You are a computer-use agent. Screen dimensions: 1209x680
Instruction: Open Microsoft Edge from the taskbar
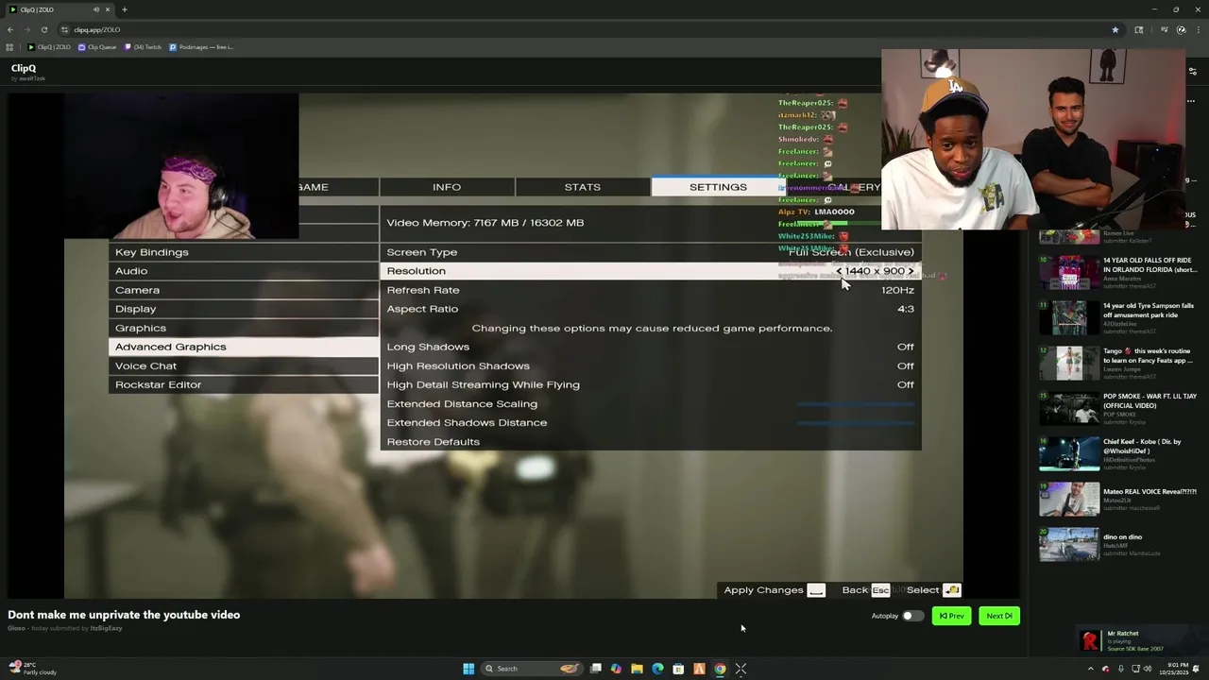(657, 669)
